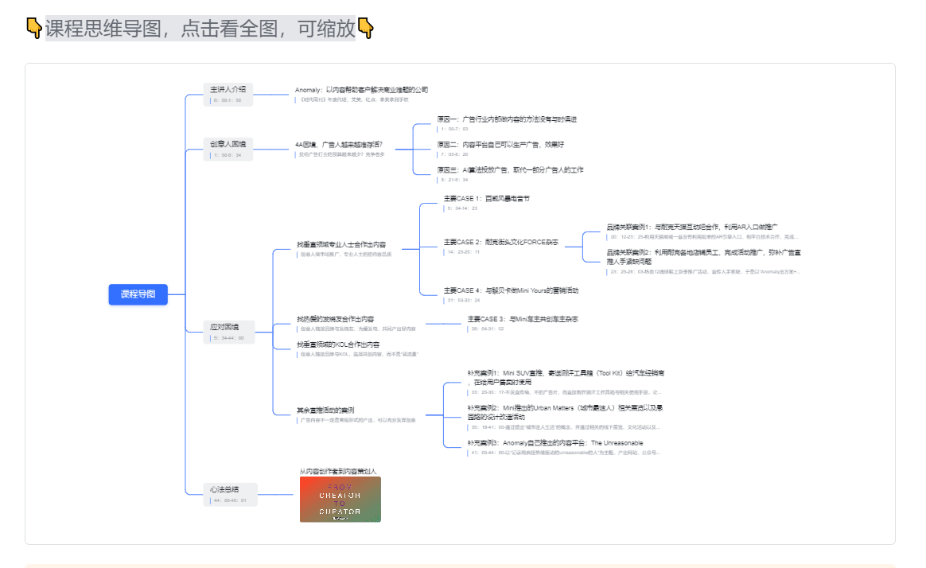This screenshot has height=568, width=926.
Task: Click the 其余直推活动的案例 node
Action: 325,410
